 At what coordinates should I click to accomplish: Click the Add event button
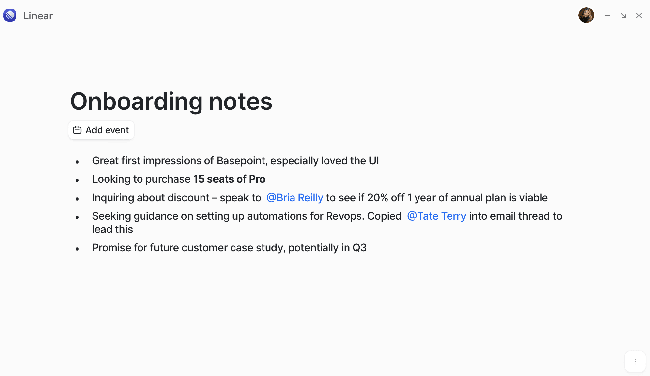click(x=101, y=130)
